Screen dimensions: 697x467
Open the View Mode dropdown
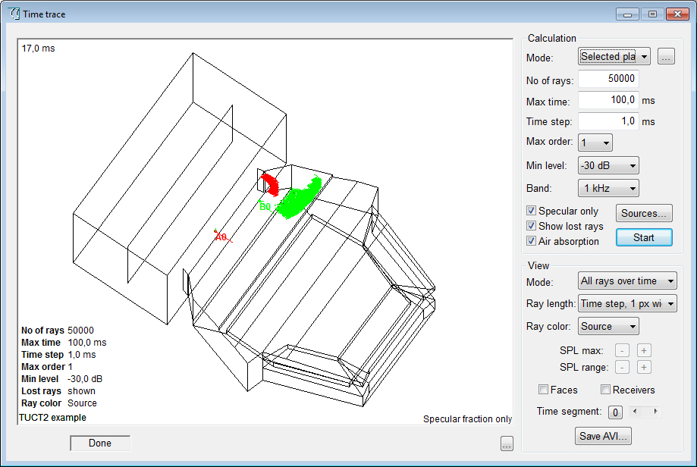tap(627, 281)
